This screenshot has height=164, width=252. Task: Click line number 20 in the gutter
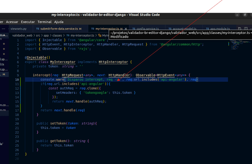(17, 124)
